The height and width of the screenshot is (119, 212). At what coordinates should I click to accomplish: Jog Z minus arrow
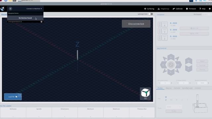(x=188, y=69)
